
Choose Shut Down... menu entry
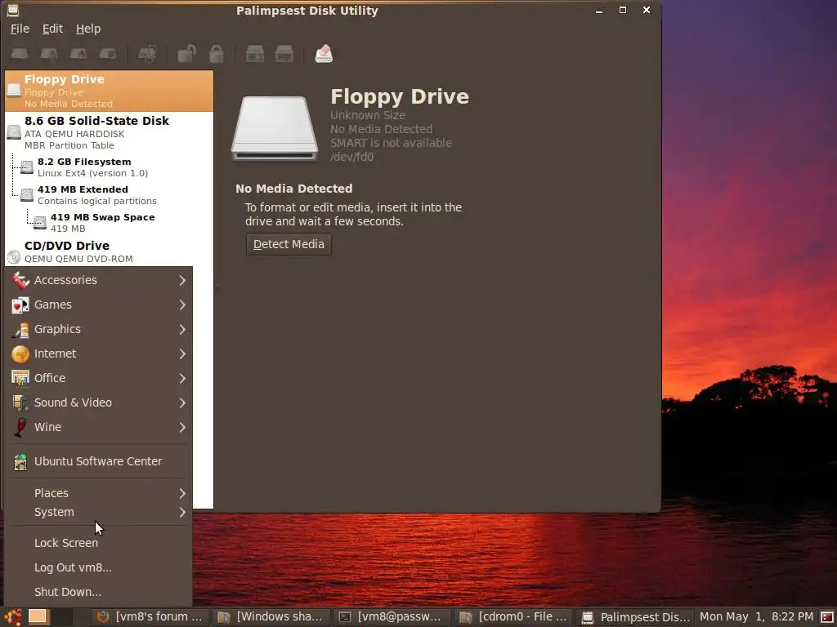click(x=99, y=592)
